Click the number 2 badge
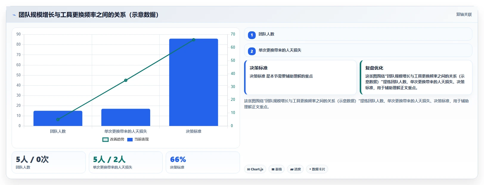484x185 pixels. pos(252,51)
